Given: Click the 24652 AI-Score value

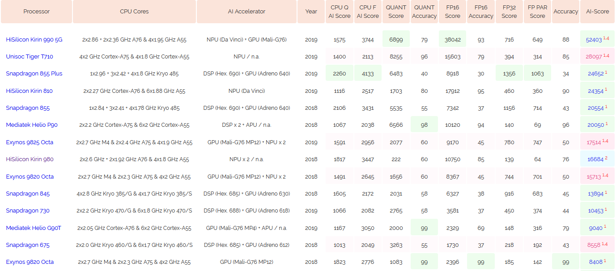Looking at the screenshot, I should coord(595,74).
